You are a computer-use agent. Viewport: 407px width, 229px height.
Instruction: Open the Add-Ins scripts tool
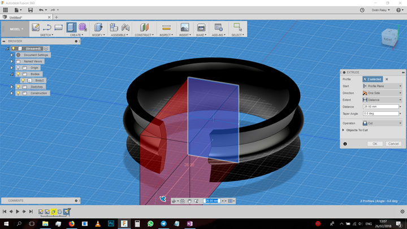[x=218, y=27]
